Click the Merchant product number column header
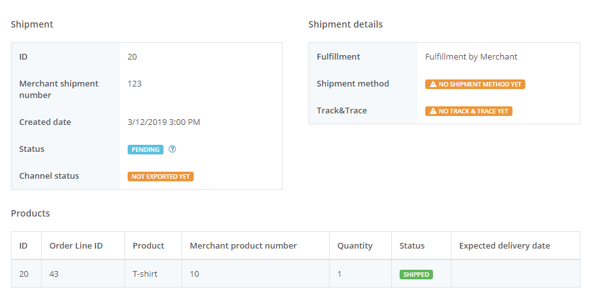The width and height of the screenshot is (592, 296). pyautogui.click(x=243, y=245)
